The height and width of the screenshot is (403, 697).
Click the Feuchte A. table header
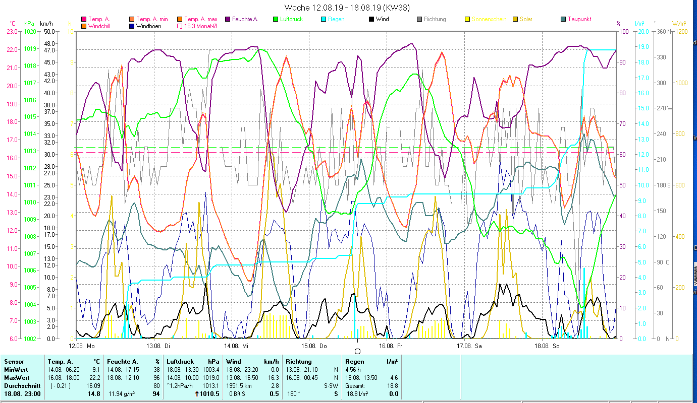click(x=122, y=361)
